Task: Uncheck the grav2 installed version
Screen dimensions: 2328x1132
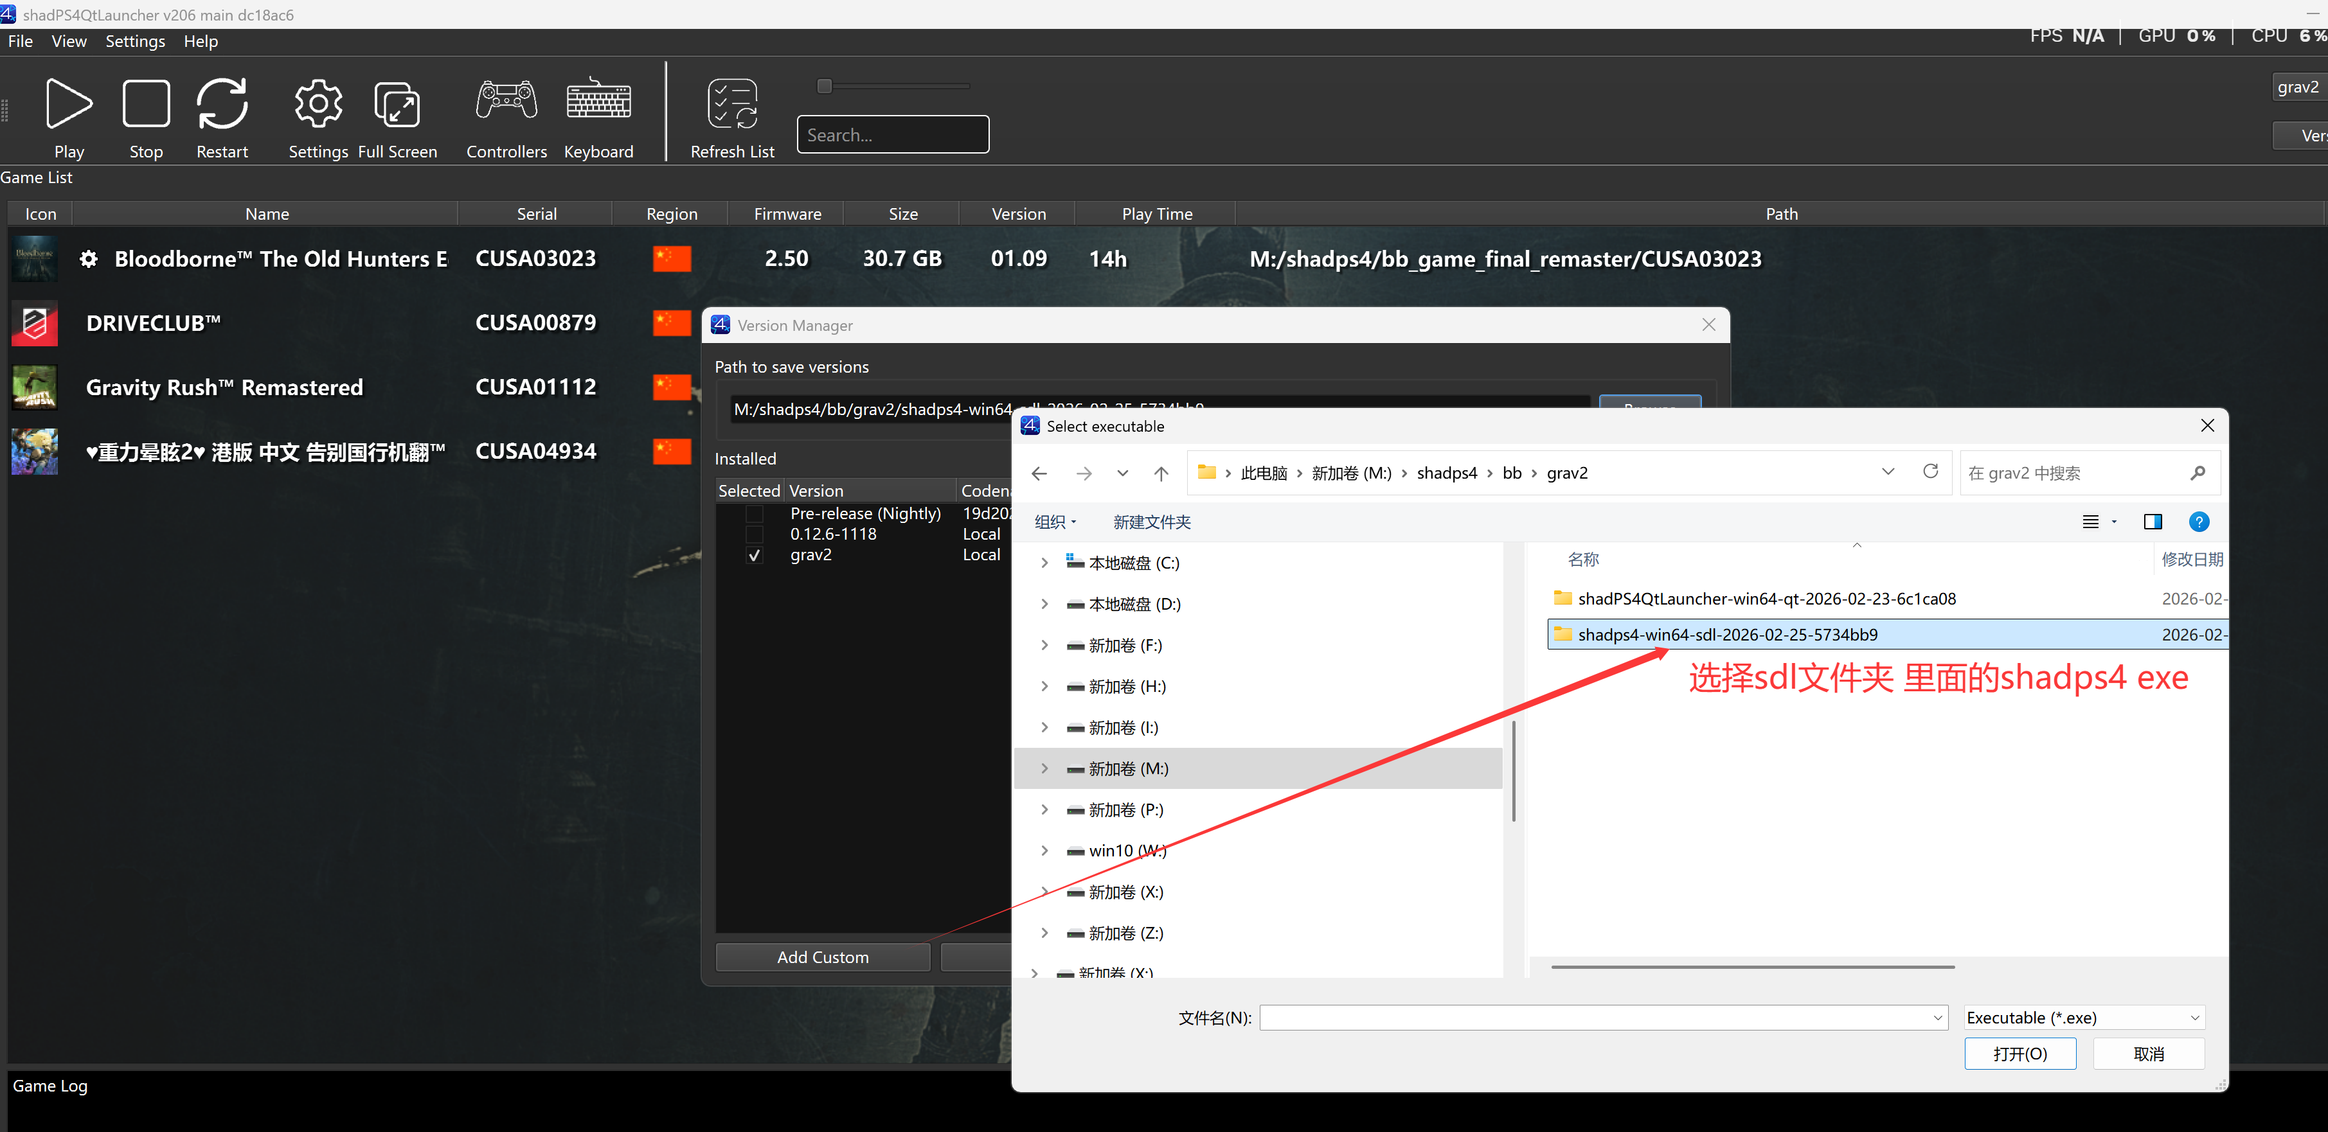Action: pos(755,554)
